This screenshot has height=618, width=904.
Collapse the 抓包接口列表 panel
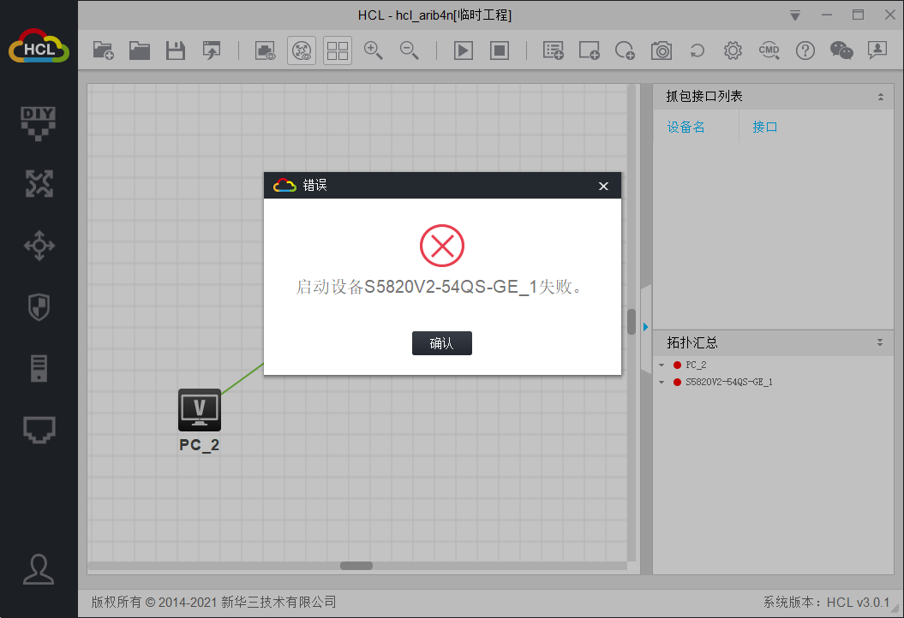(x=880, y=97)
